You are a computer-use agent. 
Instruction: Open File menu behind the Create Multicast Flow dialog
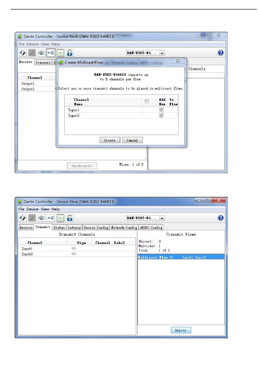pos(21,44)
